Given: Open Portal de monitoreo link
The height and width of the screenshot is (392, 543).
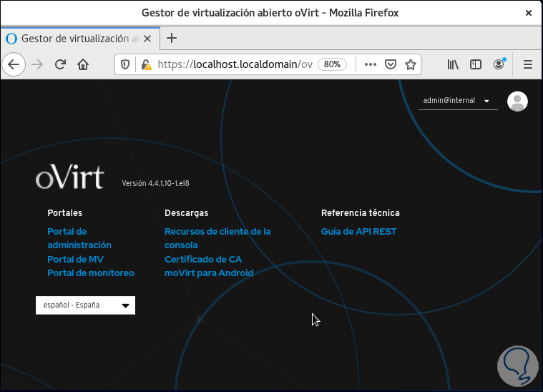Looking at the screenshot, I should pos(91,273).
